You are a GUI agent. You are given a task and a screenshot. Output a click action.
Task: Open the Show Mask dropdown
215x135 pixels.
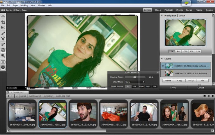135,82
